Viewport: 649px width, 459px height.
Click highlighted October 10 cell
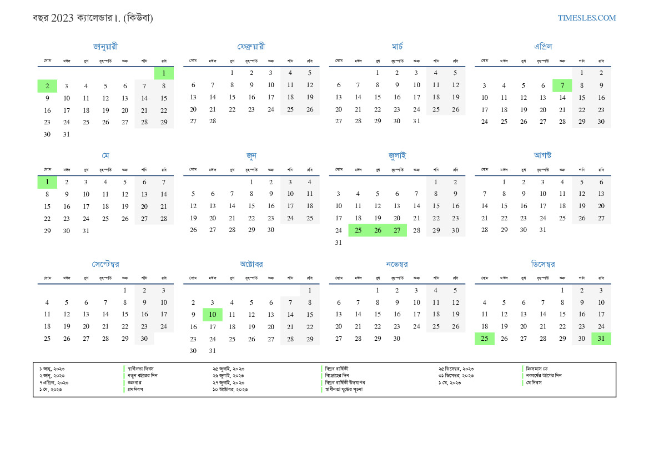pyautogui.click(x=212, y=315)
